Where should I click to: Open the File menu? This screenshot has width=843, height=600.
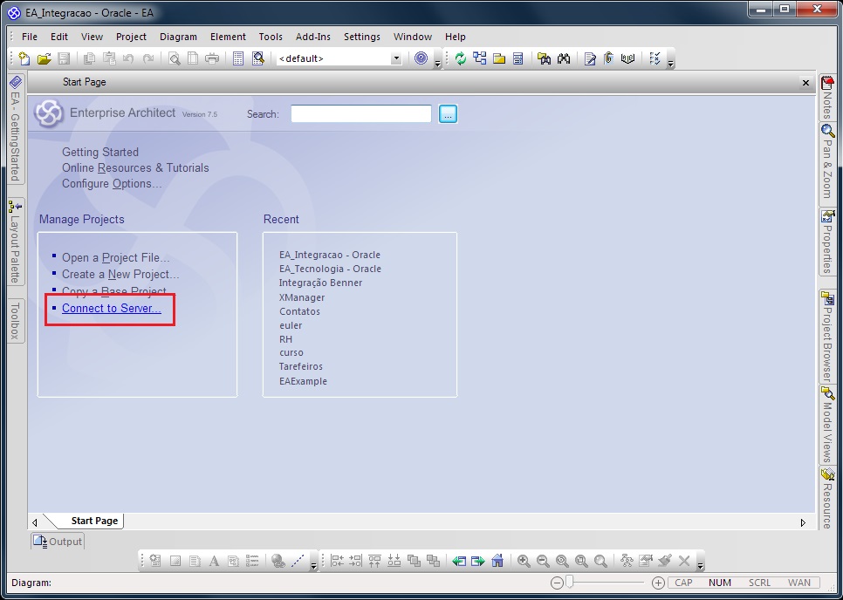pyautogui.click(x=30, y=37)
